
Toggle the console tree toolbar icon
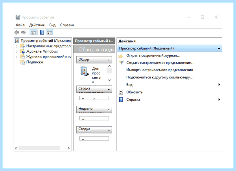point(33,32)
